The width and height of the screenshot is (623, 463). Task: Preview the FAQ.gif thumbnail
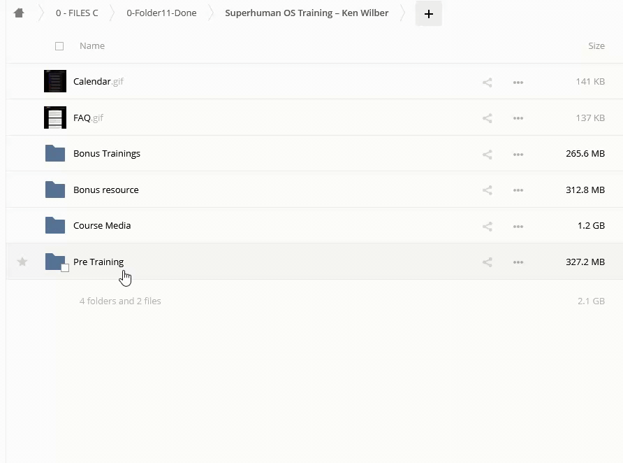[x=55, y=117]
